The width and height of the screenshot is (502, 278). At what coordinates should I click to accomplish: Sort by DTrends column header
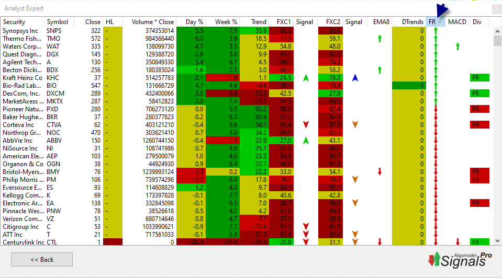(409, 22)
